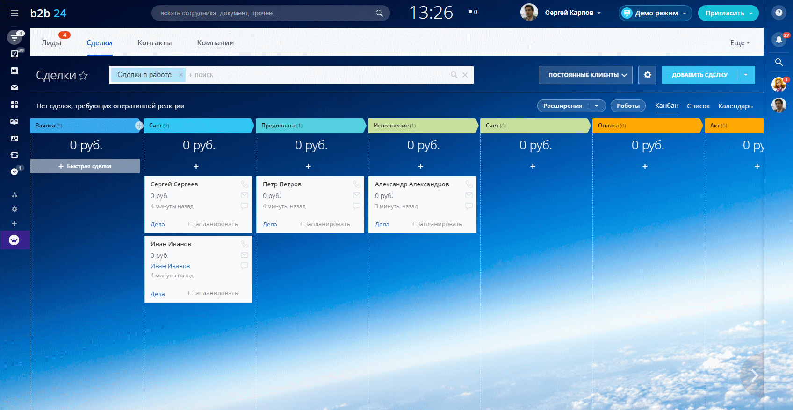Click the Пригласить button
The width and height of the screenshot is (793, 410).
coord(725,13)
